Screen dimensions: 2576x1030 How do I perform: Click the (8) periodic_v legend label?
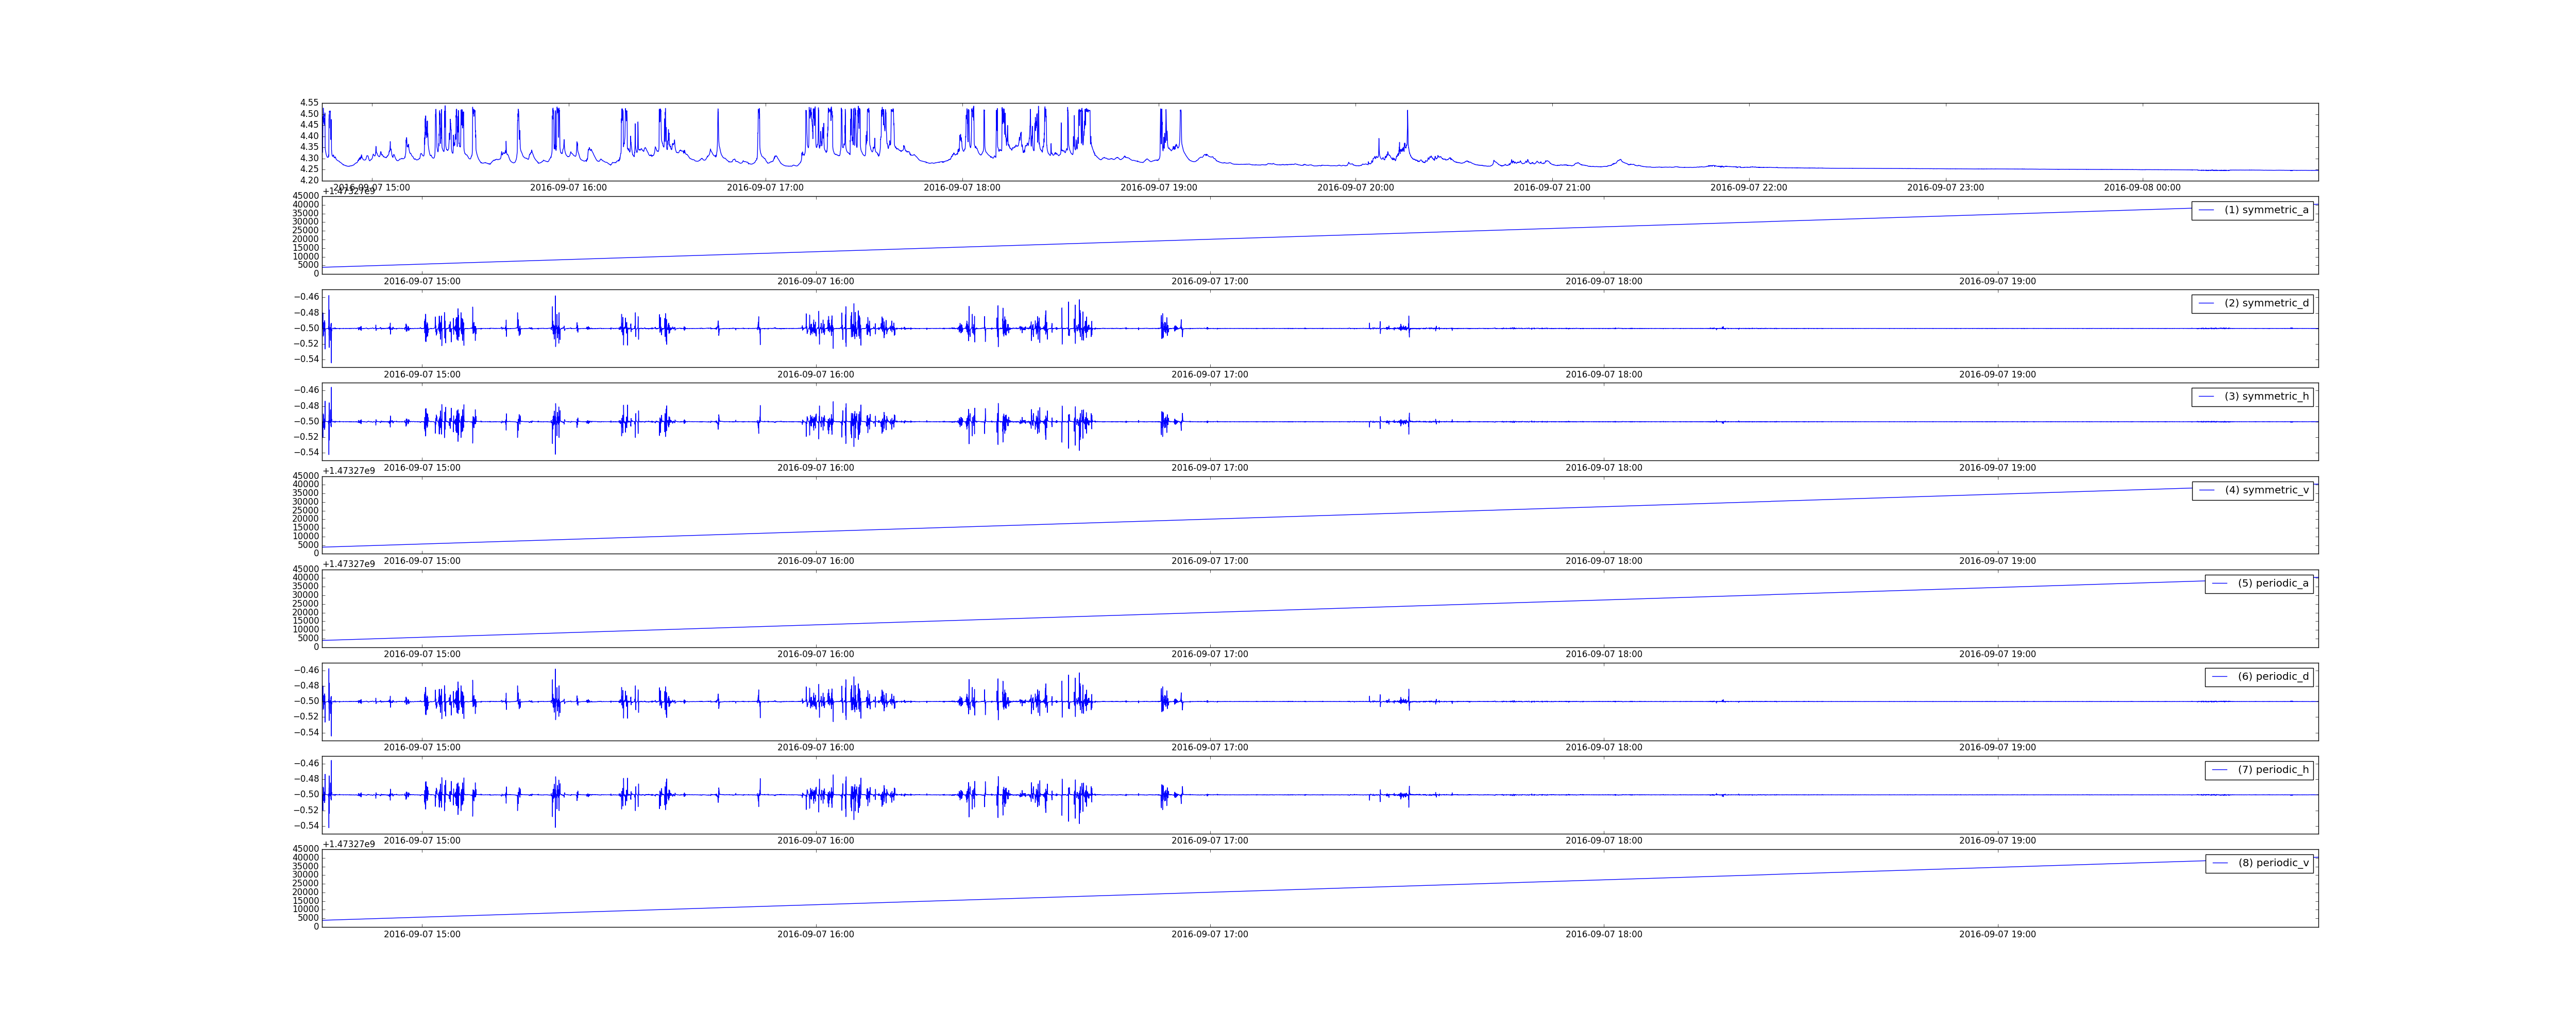(2273, 863)
